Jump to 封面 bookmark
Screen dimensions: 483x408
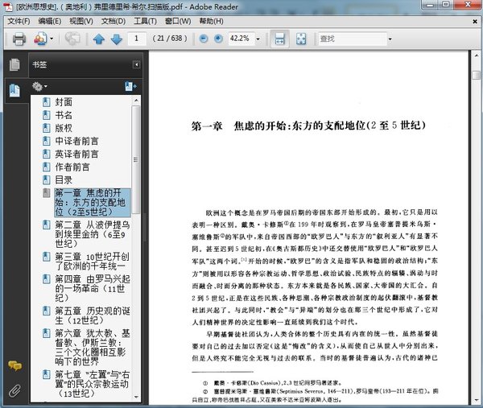tap(64, 102)
